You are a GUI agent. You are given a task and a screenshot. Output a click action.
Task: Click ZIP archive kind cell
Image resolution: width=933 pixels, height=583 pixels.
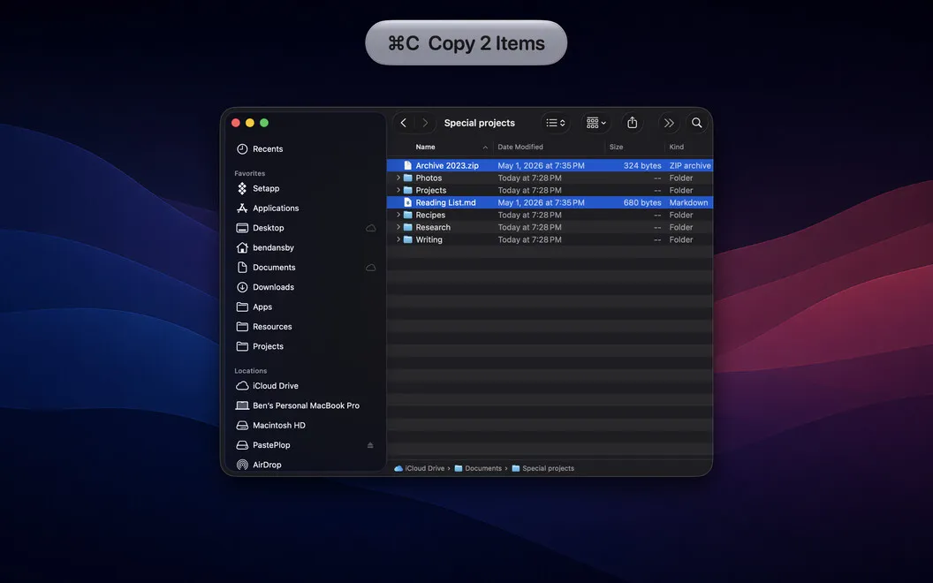[x=690, y=165]
